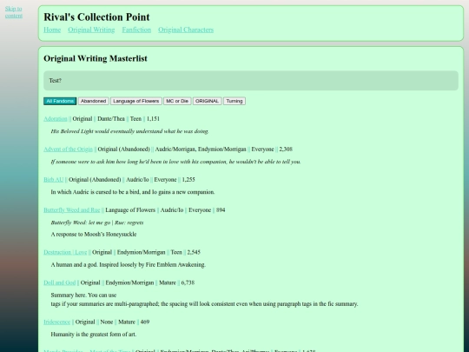The height and width of the screenshot is (352, 469).
Task: Click 'A response to Moosh's Honeysuckle' text
Action: 94,235
